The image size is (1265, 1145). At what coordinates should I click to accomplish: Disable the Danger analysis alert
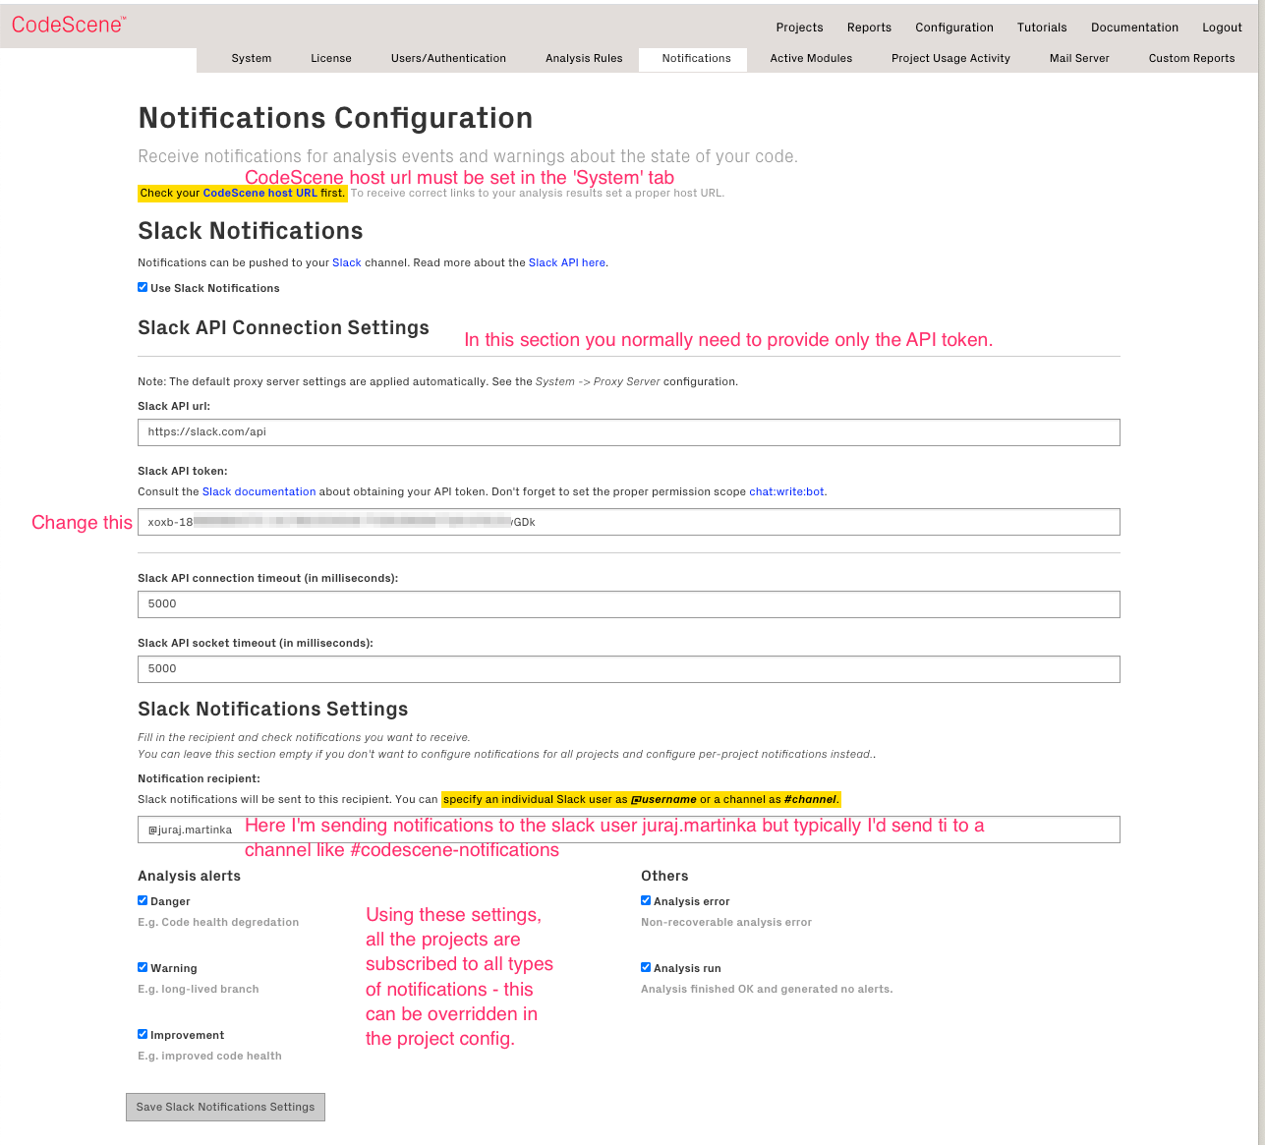click(143, 899)
